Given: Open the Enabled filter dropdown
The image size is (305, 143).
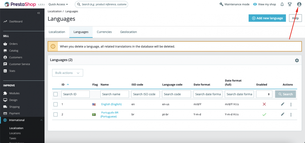Looking at the screenshot, I should [x=264, y=94].
